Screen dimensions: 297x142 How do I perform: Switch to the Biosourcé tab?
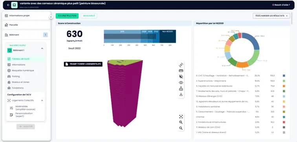89,16
